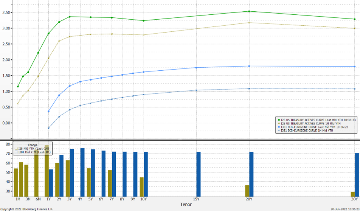
Task: Click the Change legend title in lower panel
Action: pos(32,145)
